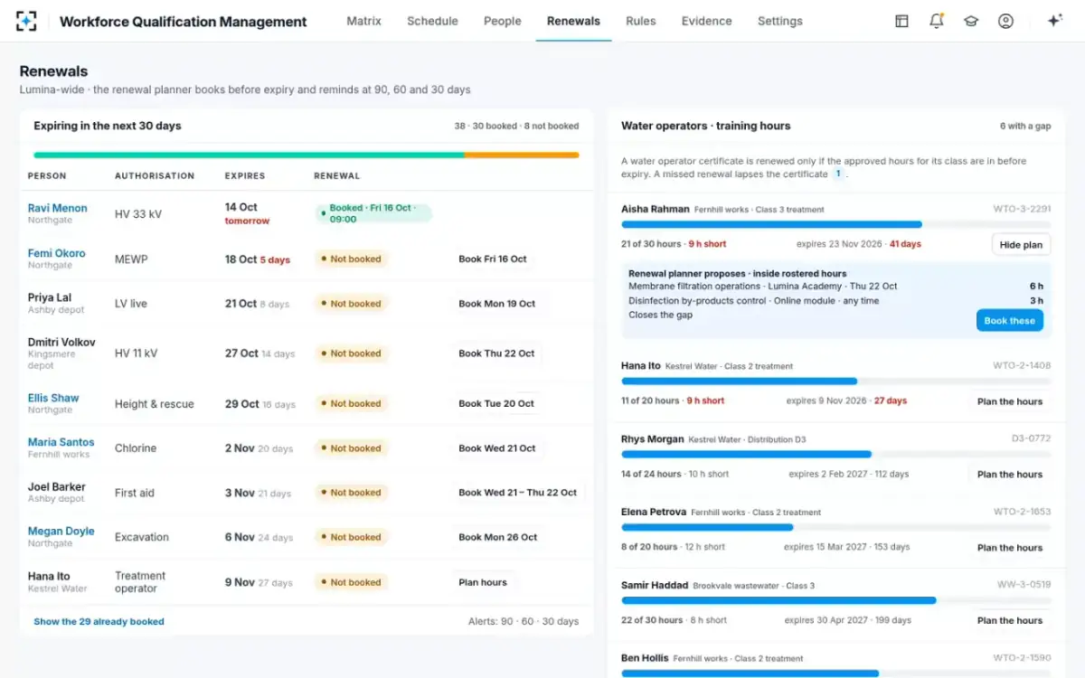Viewport: 1085px width, 678px height.
Task: Plan the hours for Hana Ito
Action: point(1010,401)
